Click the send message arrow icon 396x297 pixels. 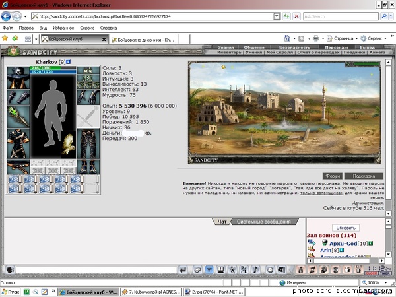183,270
